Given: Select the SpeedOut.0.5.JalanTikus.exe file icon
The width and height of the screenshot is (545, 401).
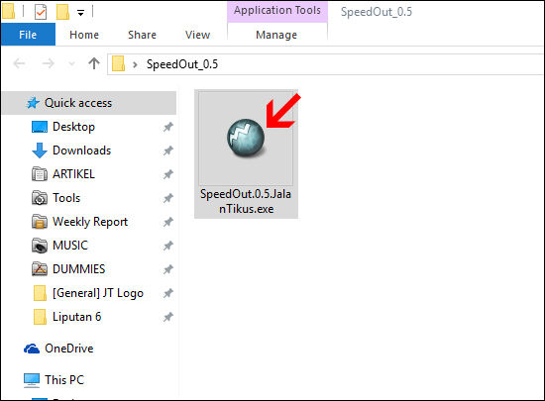Looking at the screenshot, I should (x=246, y=138).
